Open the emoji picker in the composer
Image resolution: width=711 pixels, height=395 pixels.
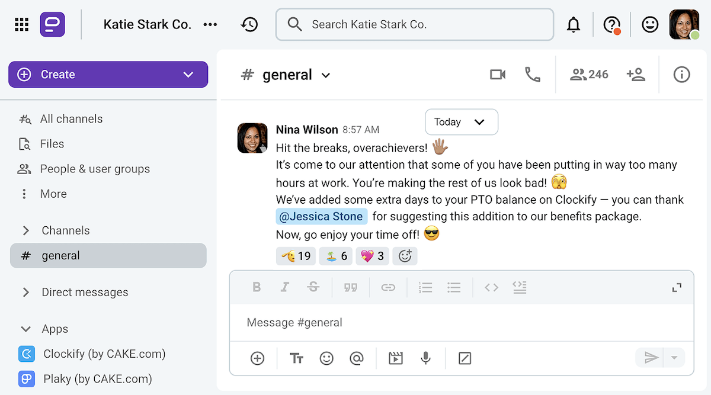pos(326,358)
